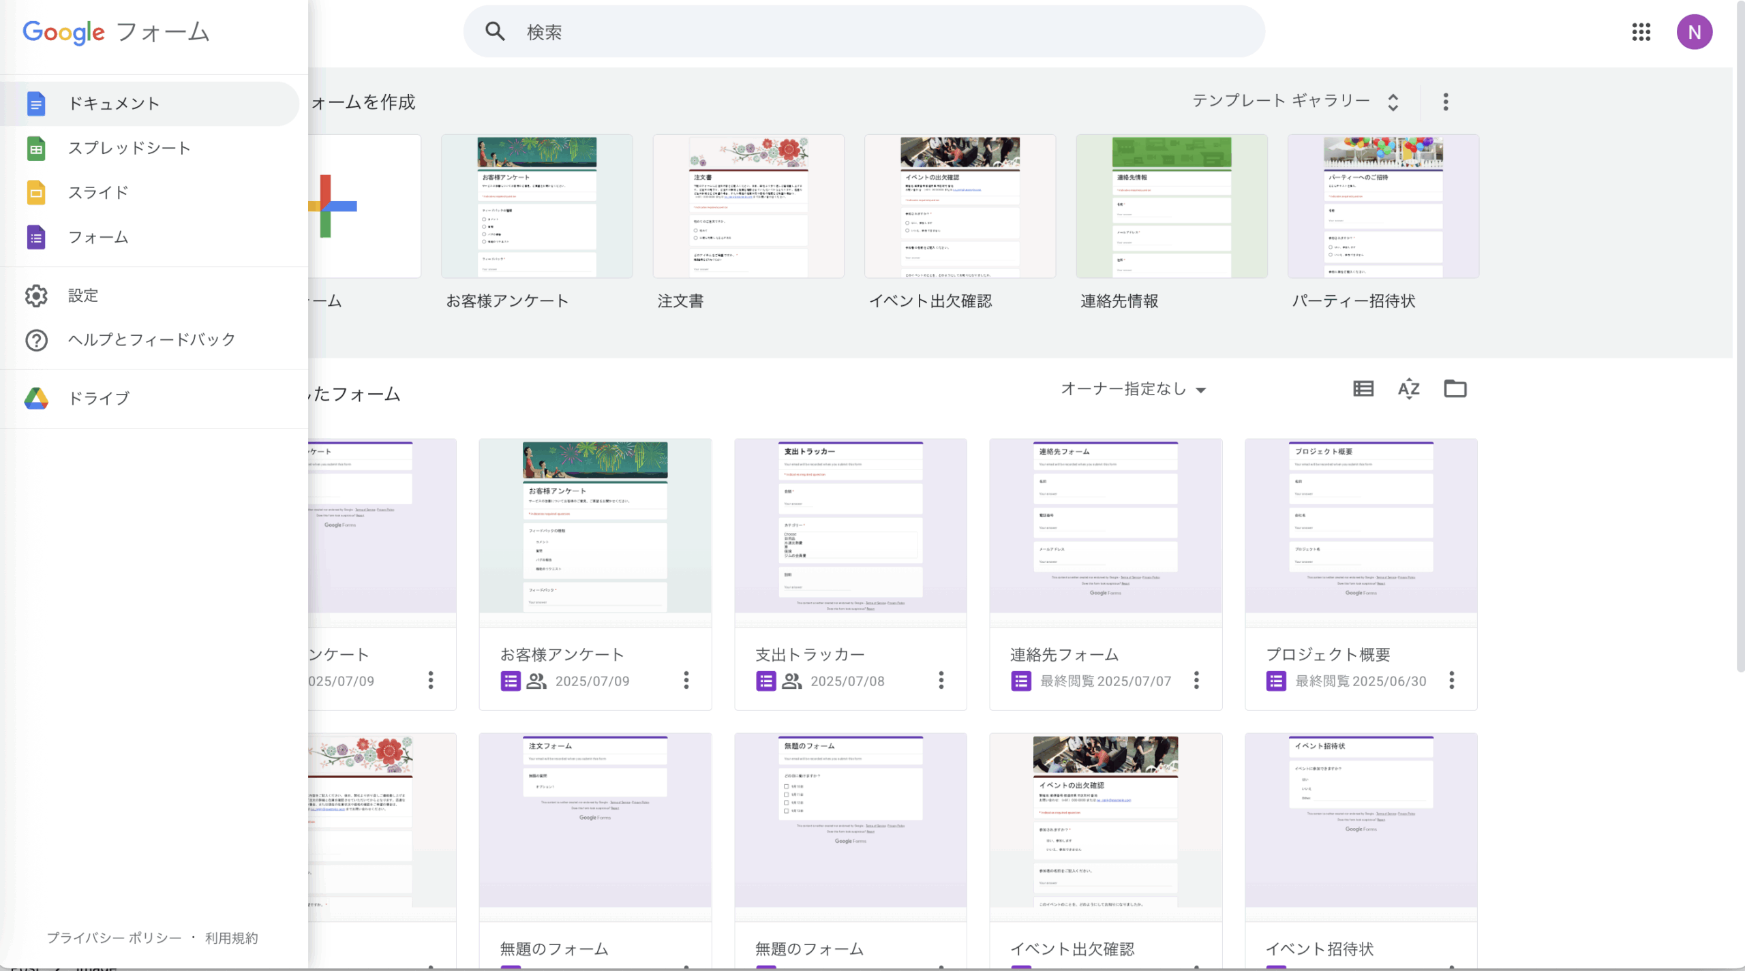Viewport: 1745px width, 971px height.
Task: Open お客様アンケート recent form preview
Action: (x=595, y=532)
